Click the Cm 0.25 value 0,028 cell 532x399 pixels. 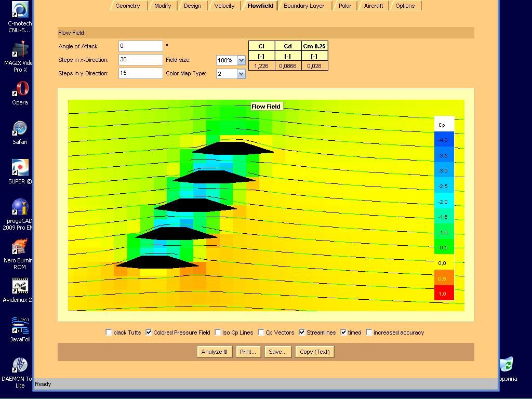click(x=314, y=66)
